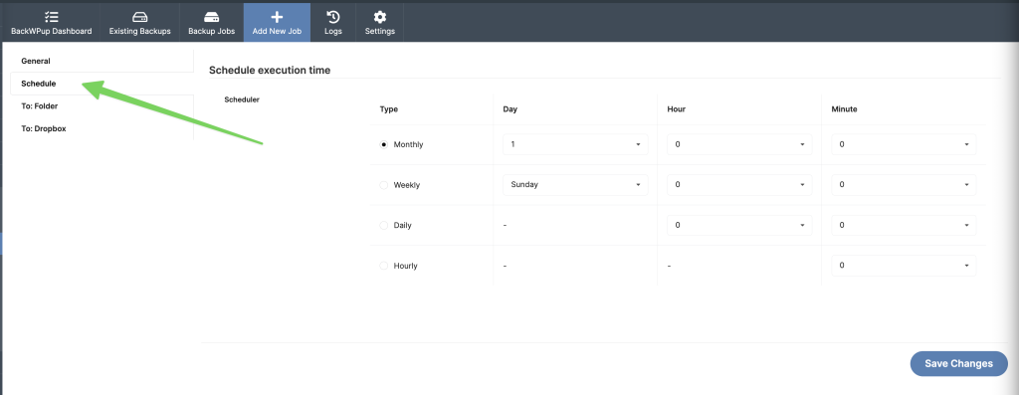
Task: Select the Daily radio button
Action: (x=383, y=226)
